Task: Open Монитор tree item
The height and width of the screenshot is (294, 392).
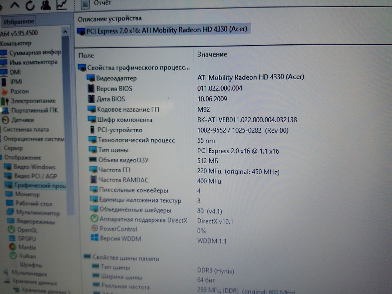Action: point(22,194)
